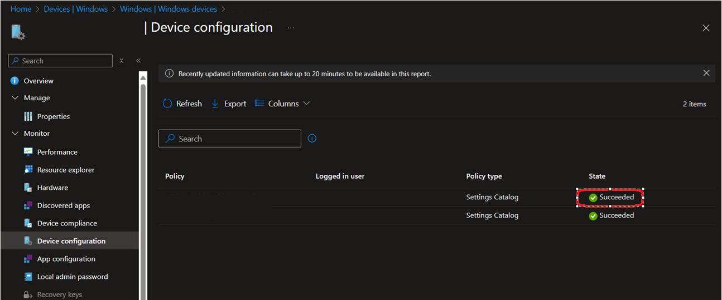This screenshot has height=300, width=722.
Task: Click the Discovered apps icon
Action: [x=28, y=205]
